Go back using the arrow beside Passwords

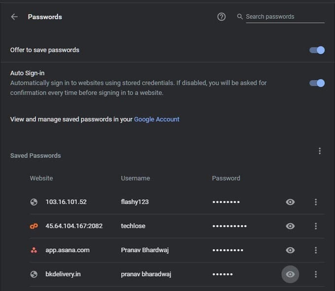tap(14, 17)
